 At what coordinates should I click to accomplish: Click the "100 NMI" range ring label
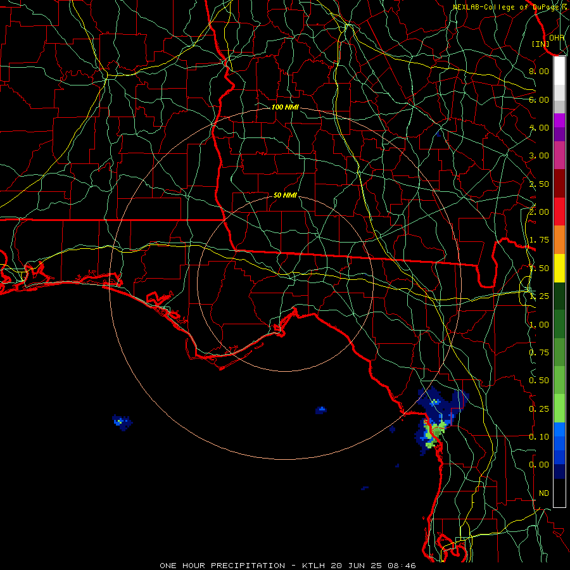point(285,107)
